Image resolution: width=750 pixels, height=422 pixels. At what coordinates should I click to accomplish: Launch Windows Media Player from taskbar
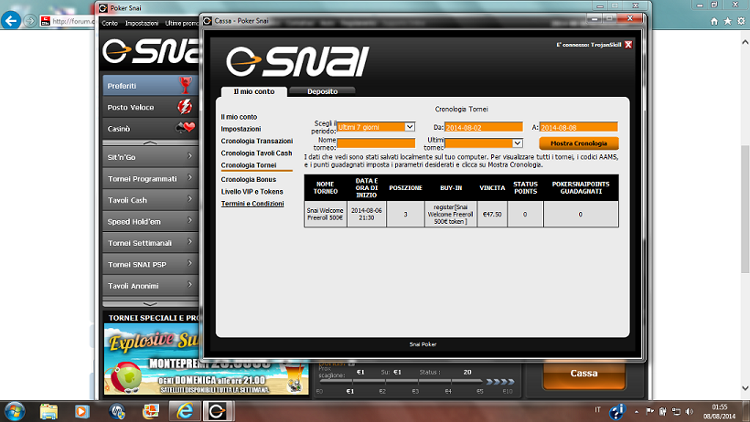81,411
